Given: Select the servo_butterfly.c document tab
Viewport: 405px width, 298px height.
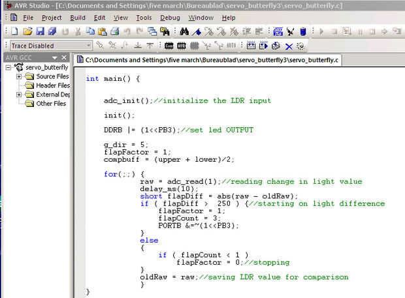Looking at the screenshot, I should [208, 60].
